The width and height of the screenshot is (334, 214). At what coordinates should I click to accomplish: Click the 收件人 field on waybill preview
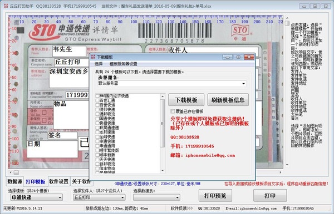(213, 50)
